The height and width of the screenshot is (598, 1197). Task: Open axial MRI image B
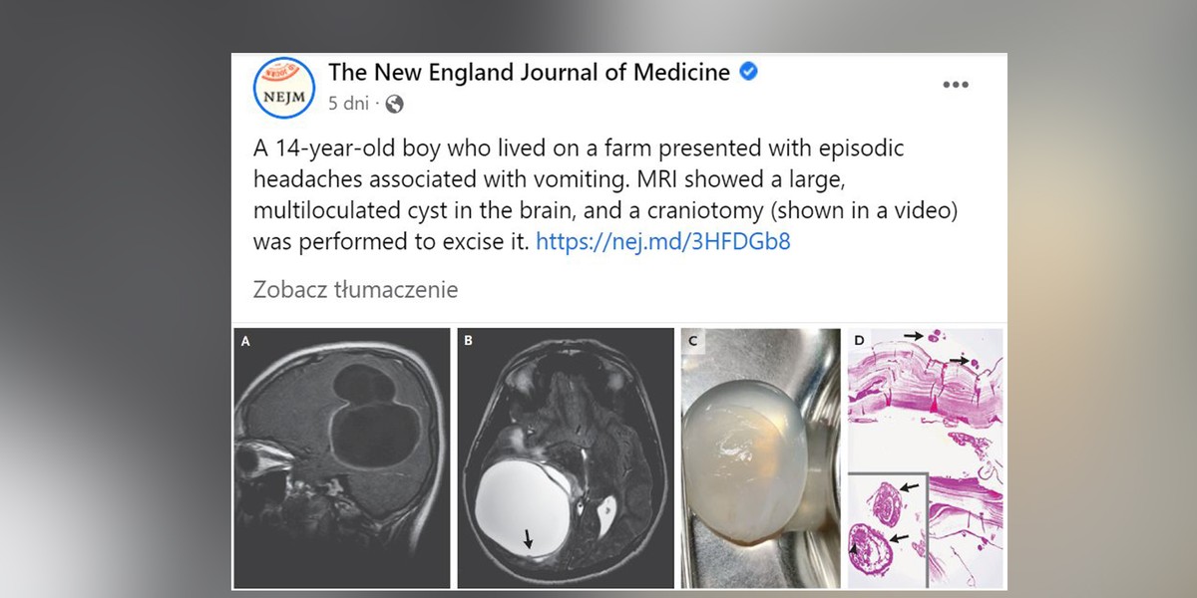coord(566,457)
